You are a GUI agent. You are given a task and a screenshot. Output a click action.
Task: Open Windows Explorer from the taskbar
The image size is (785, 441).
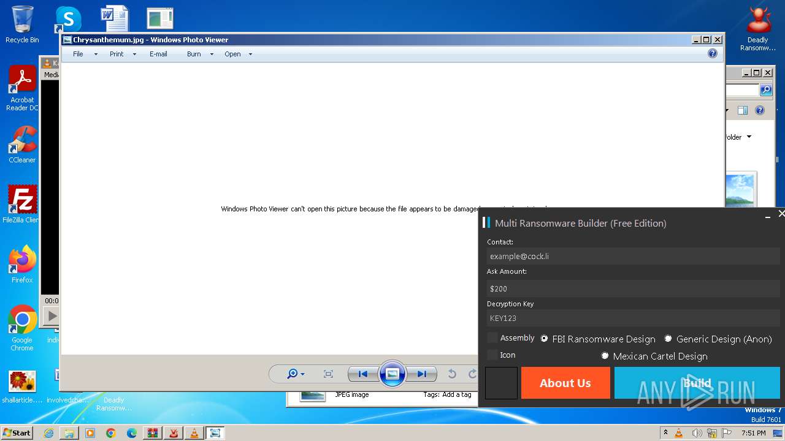[69, 433]
